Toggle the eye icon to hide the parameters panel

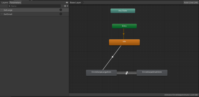67,3
